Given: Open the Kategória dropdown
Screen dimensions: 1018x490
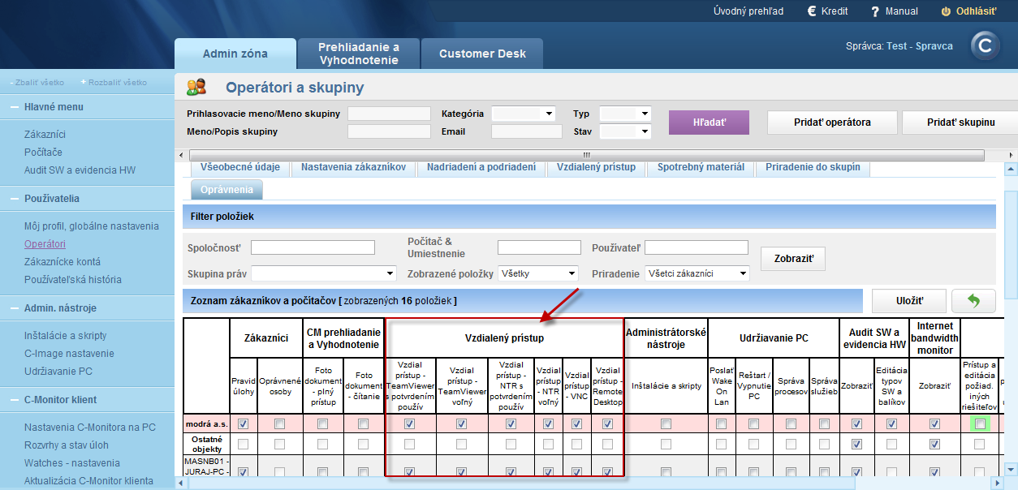Looking at the screenshot, I should 523,114.
